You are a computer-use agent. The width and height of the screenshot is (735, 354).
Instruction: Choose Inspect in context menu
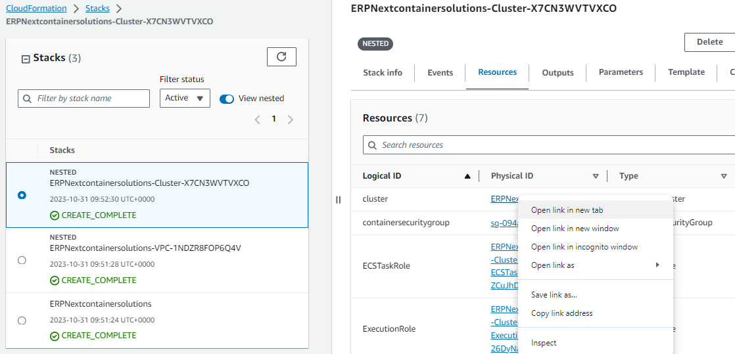coord(596,343)
